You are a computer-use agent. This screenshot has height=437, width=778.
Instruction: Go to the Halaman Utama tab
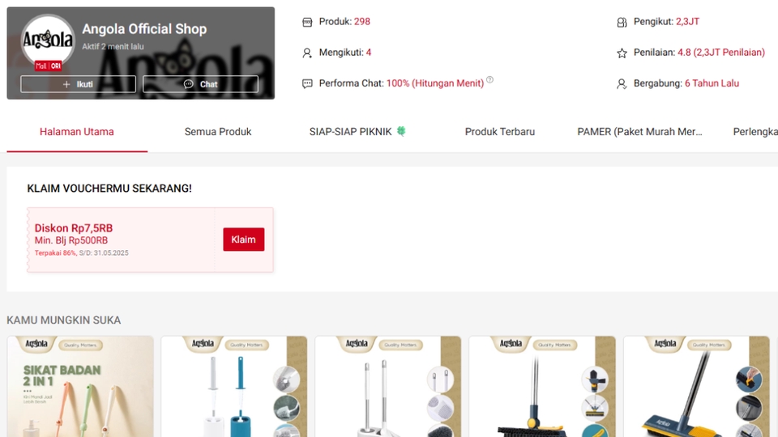77,132
